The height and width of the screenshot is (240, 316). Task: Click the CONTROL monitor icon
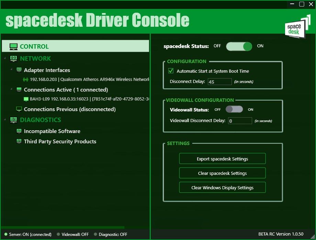click(x=13, y=47)
